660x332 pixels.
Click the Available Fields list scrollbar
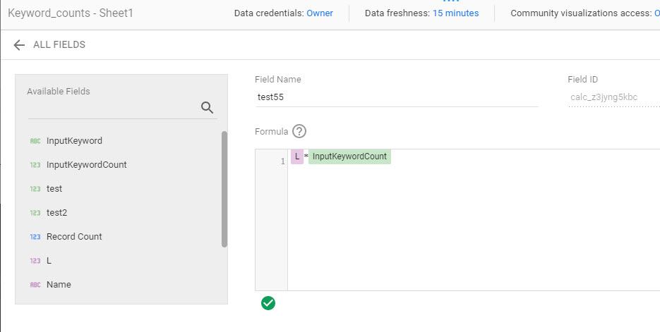click(224, 189)
